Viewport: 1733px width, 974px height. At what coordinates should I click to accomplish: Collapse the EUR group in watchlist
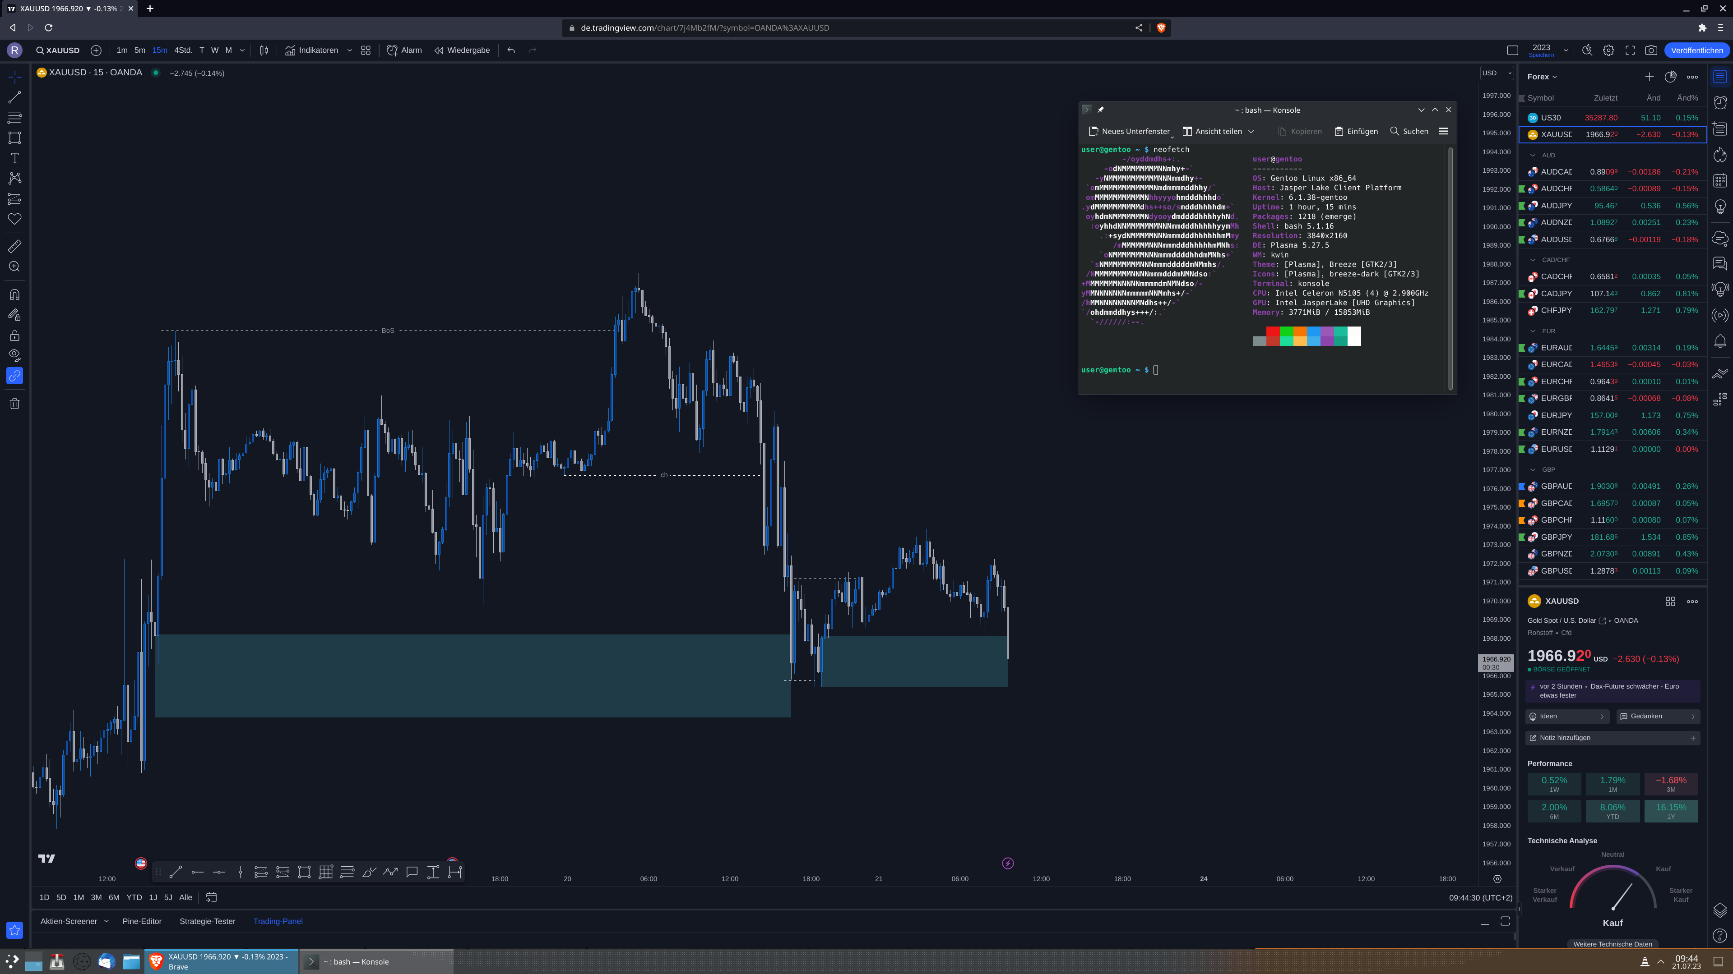(1533, 331)
